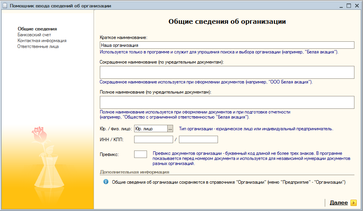Click the hint text Тип организации

coord(256,129)
